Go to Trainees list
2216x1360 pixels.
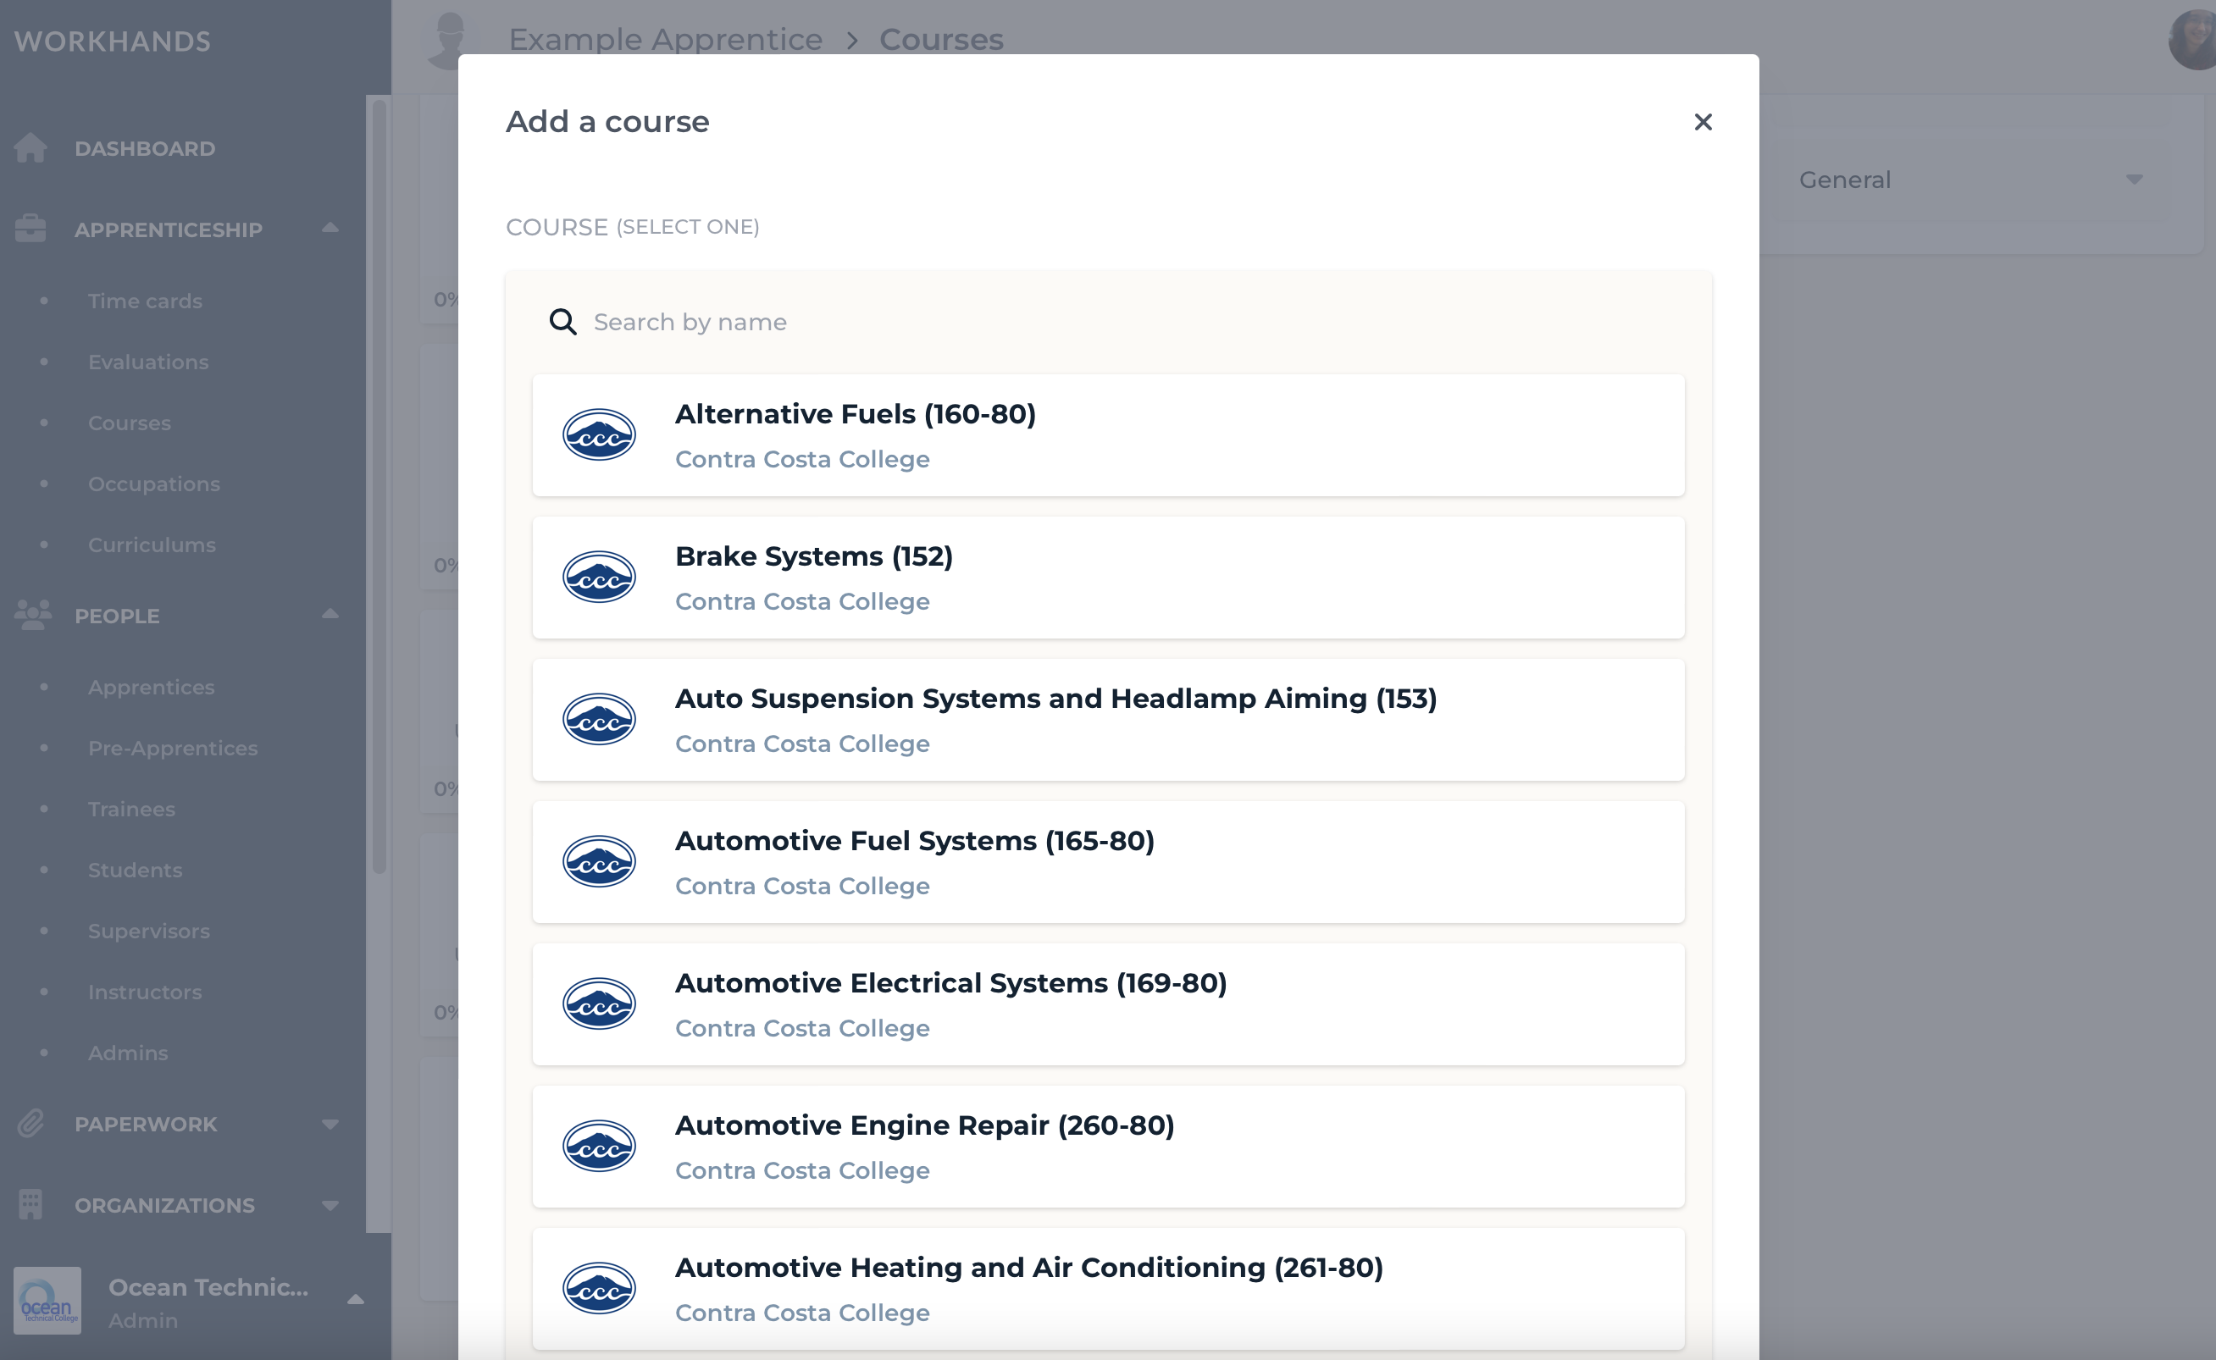(131, 810)
